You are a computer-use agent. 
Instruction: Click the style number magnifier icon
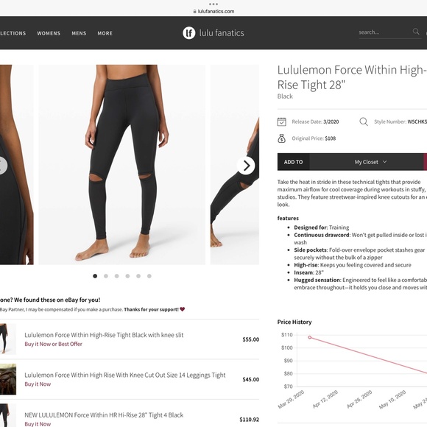point(364,121)
